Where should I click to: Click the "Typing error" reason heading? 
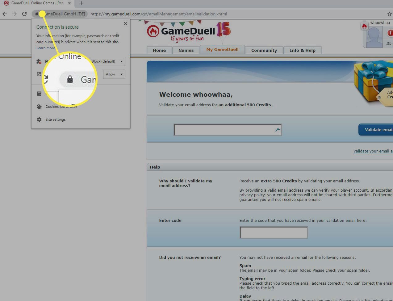click(252, 279)
